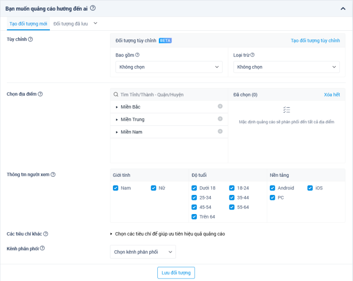353x281 pixels.
Task: Click help icon beside the main heading
Action: (93, 8)
